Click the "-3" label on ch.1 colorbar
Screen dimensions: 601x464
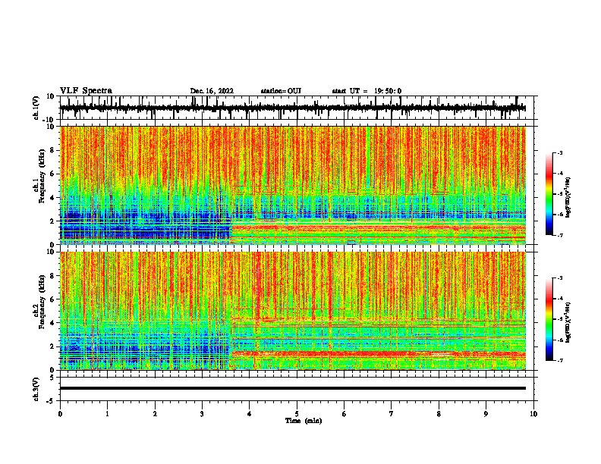pos(560,152)
